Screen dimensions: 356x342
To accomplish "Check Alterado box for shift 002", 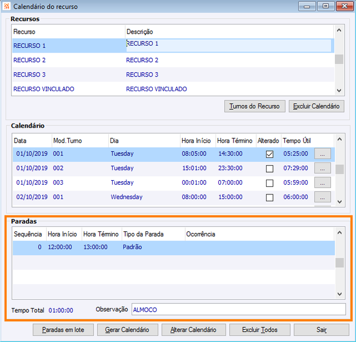I will pos(269,168).
